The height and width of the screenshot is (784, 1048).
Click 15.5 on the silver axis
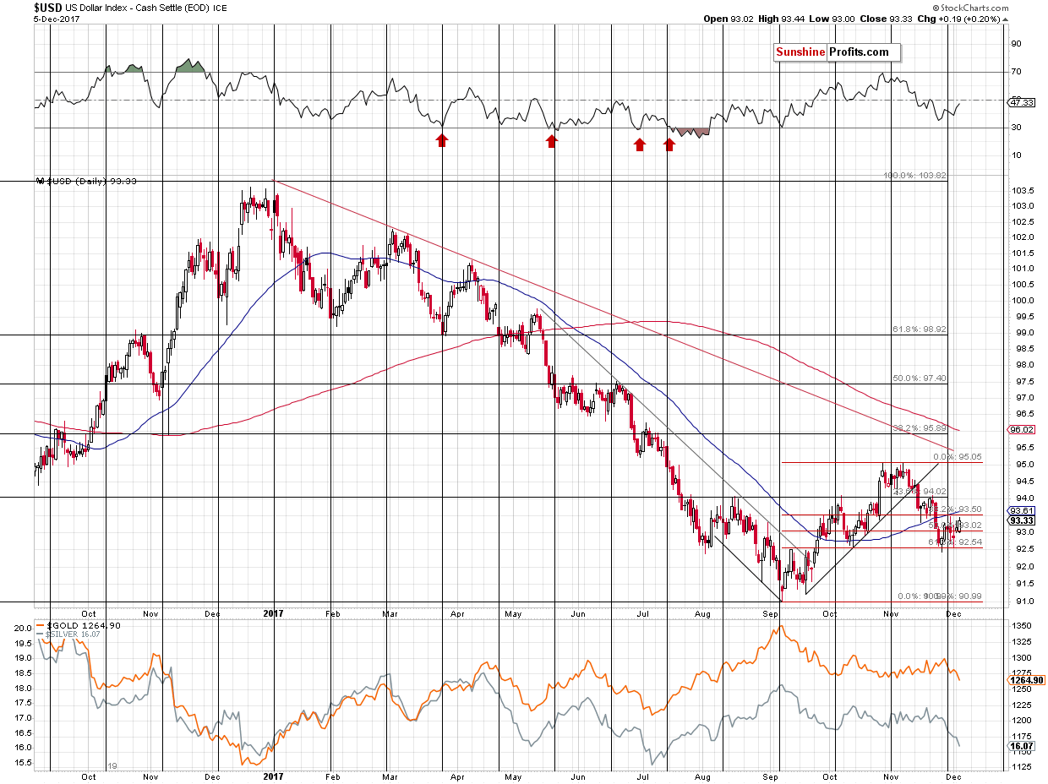coord(25,763)
